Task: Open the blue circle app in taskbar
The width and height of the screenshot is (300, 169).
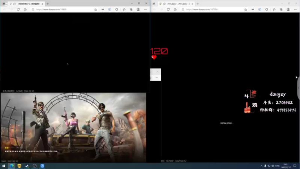Action: (42, 166)
